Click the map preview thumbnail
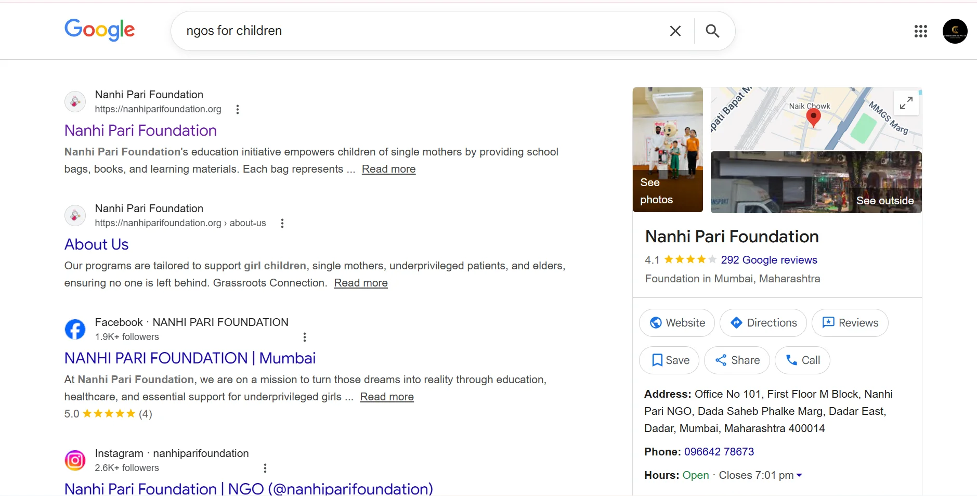The image size is (977, 496). pyautogui.click(x=816, y=119)
